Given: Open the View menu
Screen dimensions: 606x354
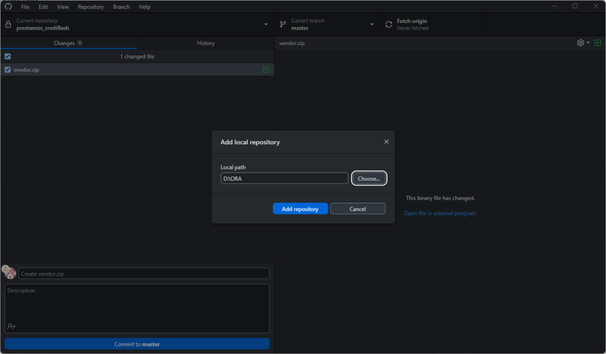Looking at the screenshot, I should (x=63, y=7).
